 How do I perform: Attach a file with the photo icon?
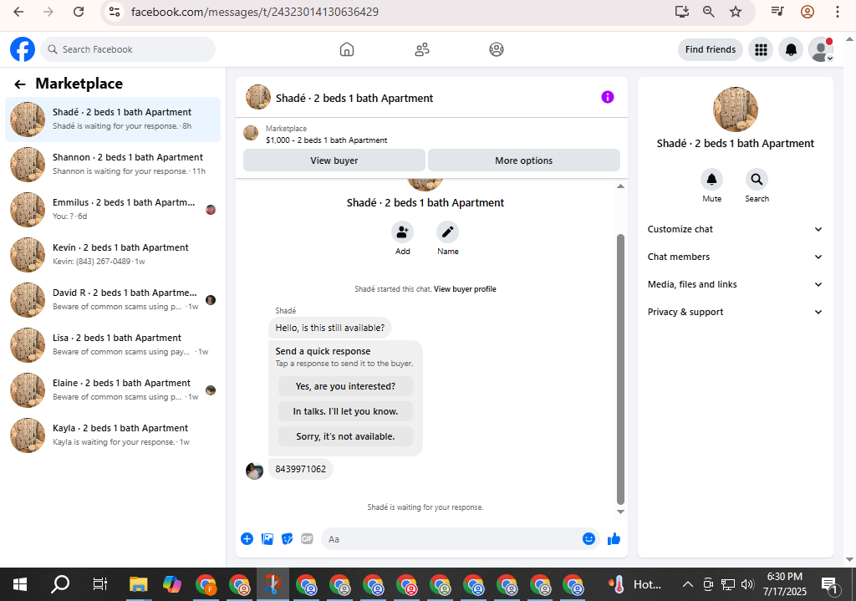pos(267,539)
